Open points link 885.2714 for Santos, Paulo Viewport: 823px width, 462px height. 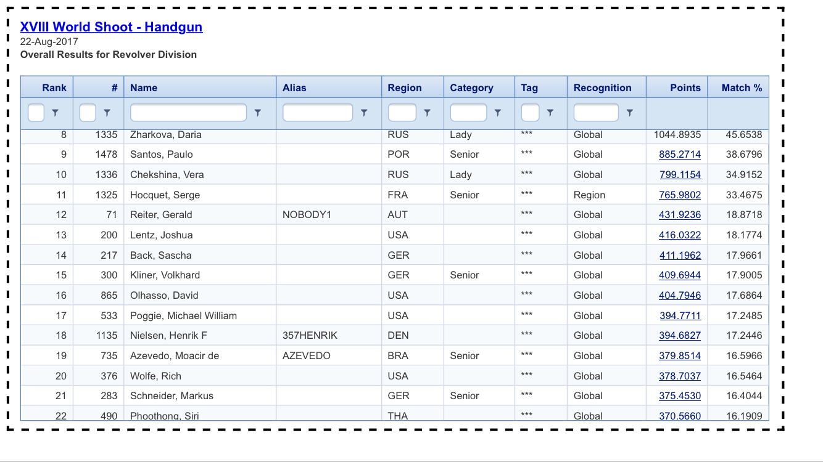tap(680, 155)
